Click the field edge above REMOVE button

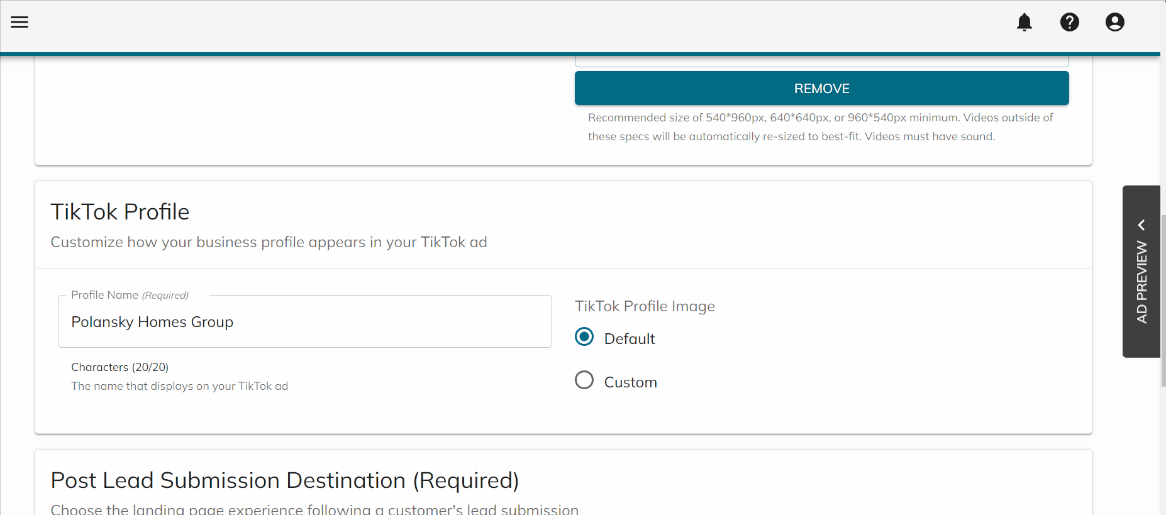pyautogui.click(x=821, y=62)
